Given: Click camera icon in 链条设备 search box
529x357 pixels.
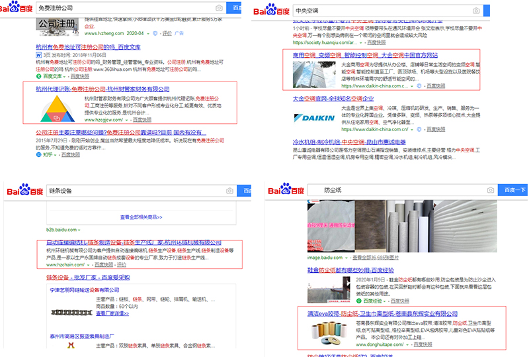Looking at the screenshot, I should (x=229, y=191).
